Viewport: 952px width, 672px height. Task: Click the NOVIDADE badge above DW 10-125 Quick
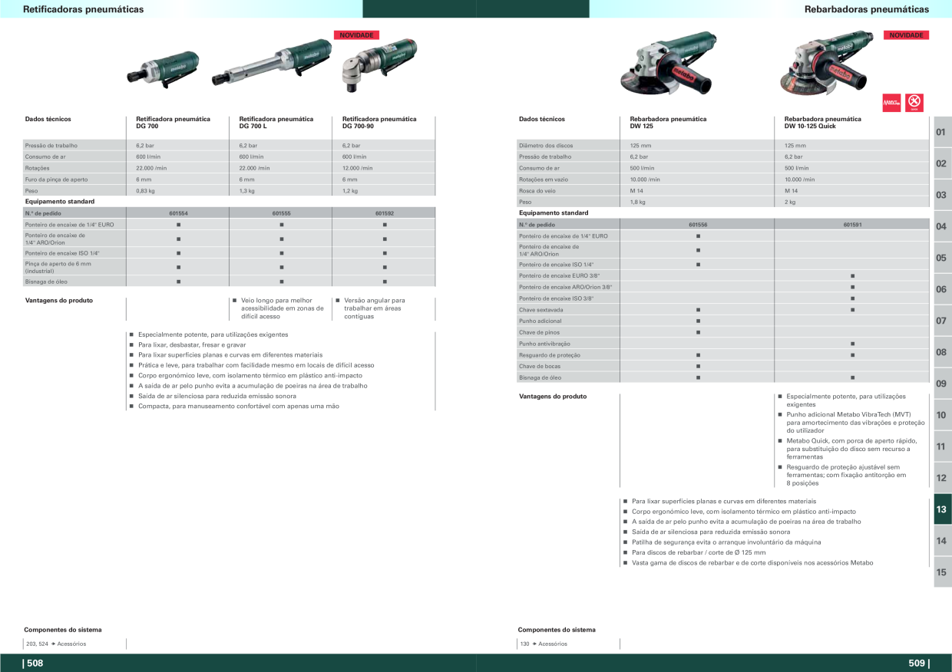point(907,35)
